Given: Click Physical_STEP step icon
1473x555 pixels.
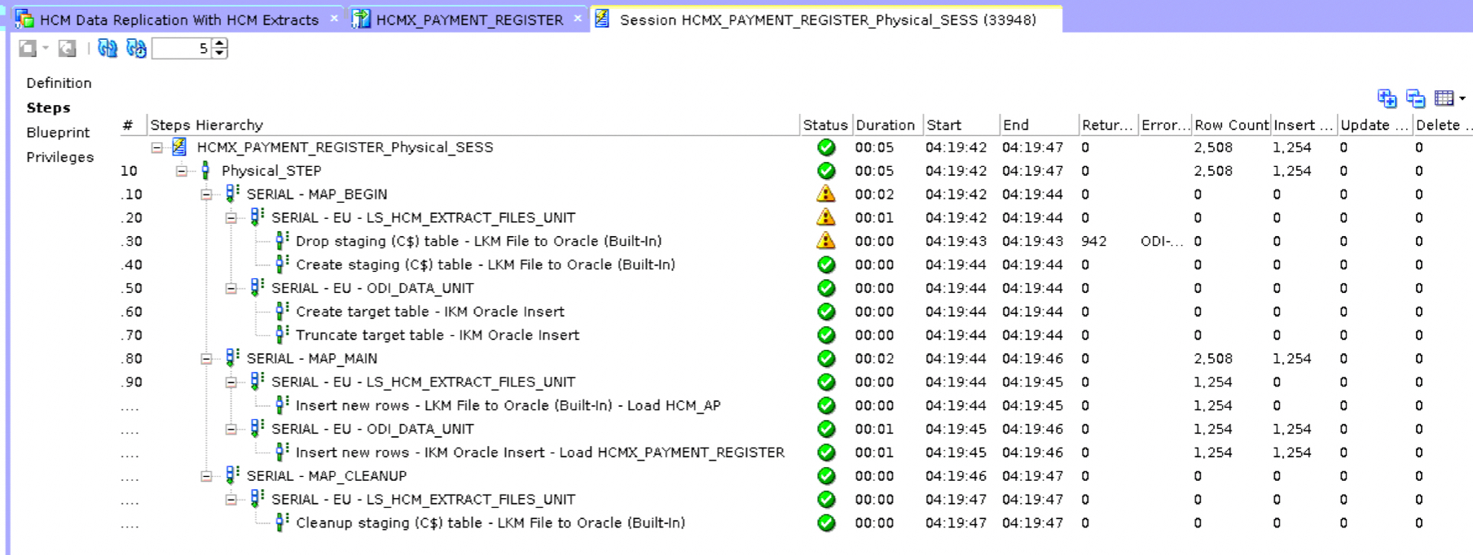Looking at the screenshot, I should pos(205,170).
